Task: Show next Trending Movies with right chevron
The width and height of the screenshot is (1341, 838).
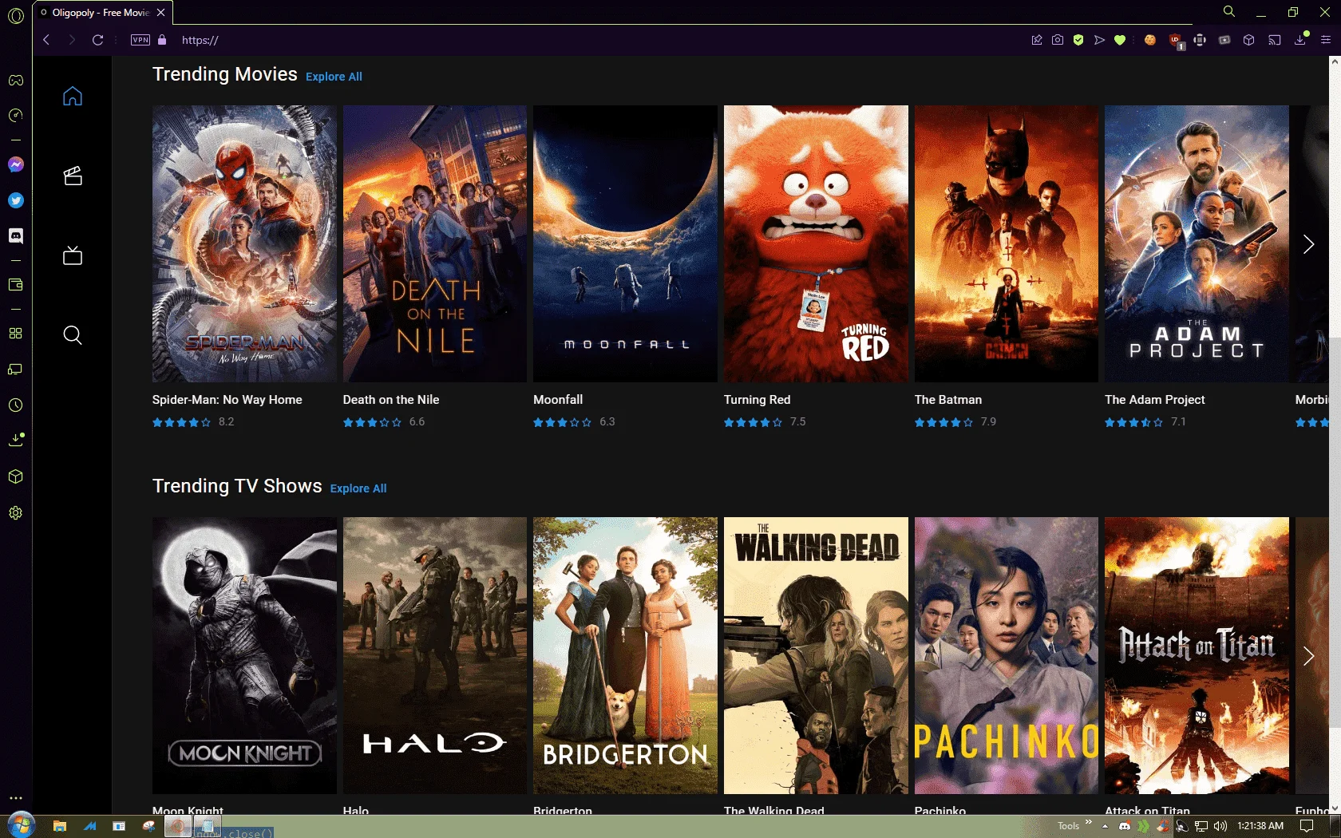Action: (x=1308, y=244)
